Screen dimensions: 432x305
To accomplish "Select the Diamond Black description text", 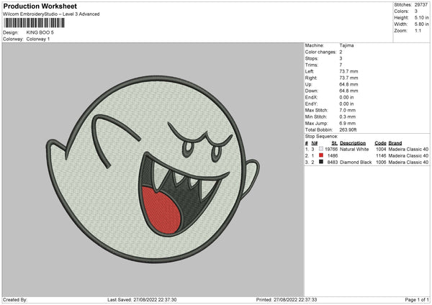I will click(356, 162).
